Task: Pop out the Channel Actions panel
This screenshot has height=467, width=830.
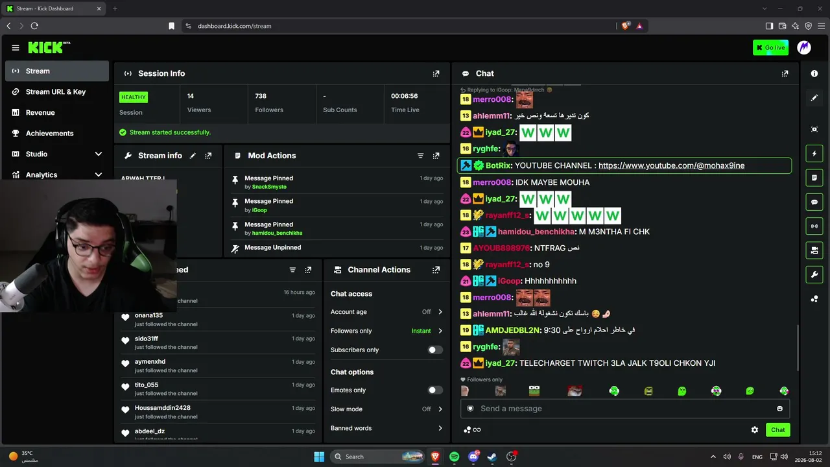Action: coord(436,270)
